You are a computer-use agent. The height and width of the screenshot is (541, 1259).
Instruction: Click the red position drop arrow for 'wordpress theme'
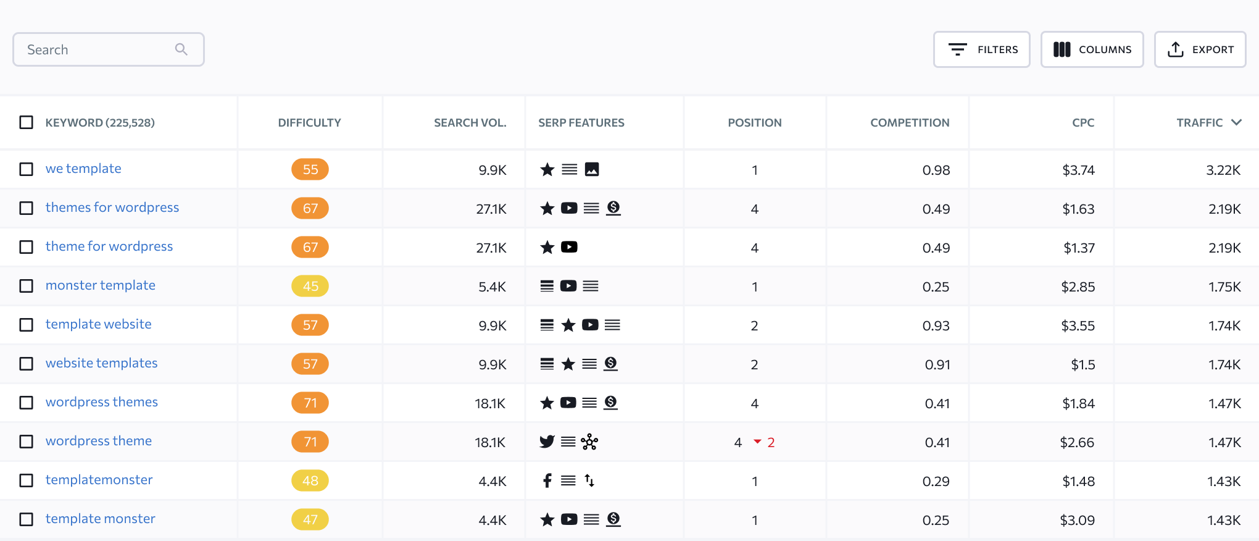tap(757, 442)
